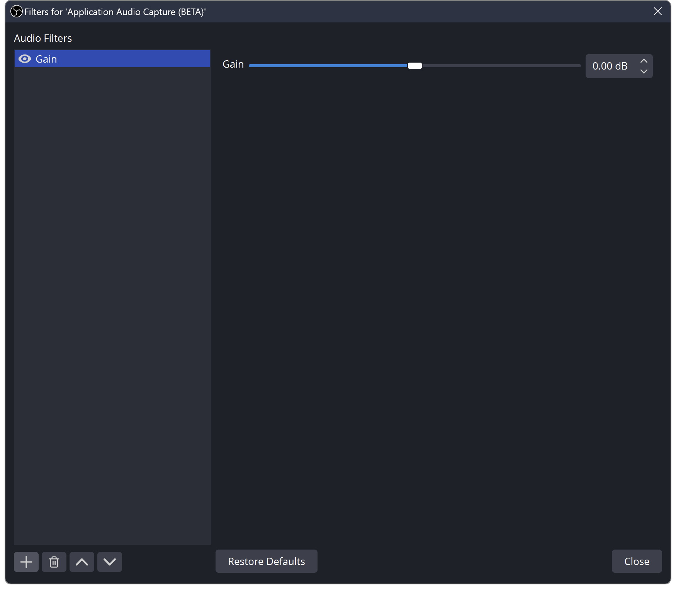Click the Close button at bottom right

[637, 561]
